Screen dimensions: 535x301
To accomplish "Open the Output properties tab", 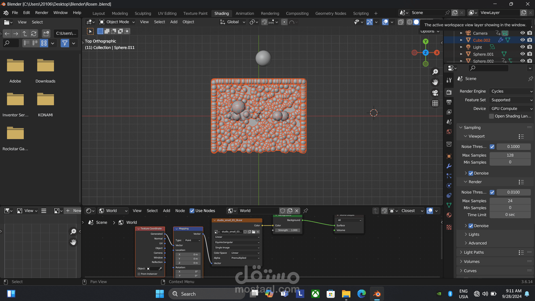I will click(x=449, y=102).
